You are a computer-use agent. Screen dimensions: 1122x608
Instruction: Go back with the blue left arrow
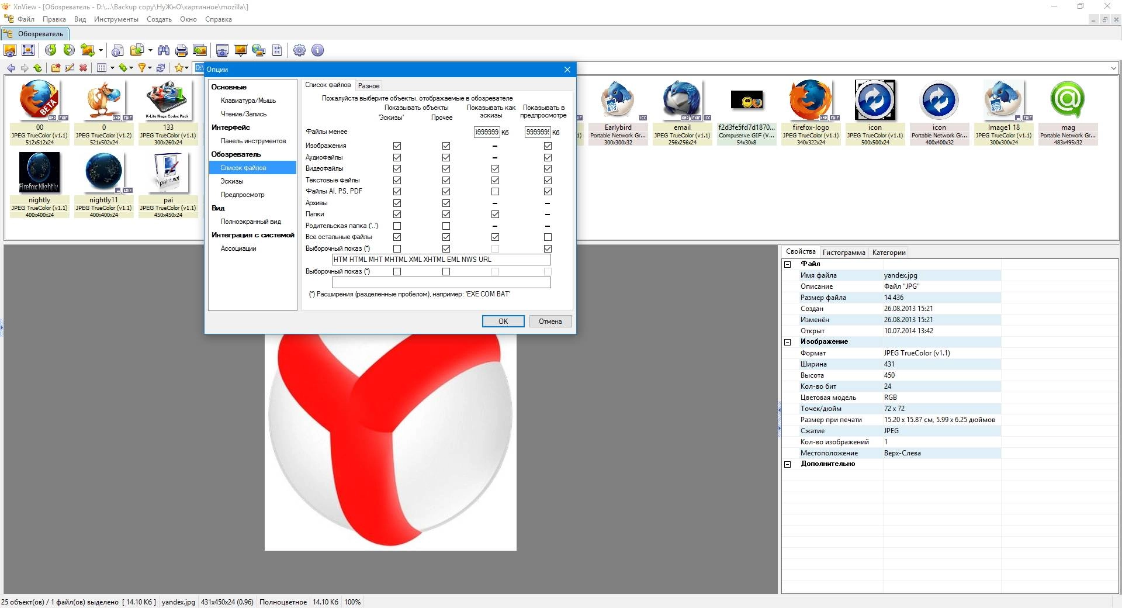coord(11,68)
